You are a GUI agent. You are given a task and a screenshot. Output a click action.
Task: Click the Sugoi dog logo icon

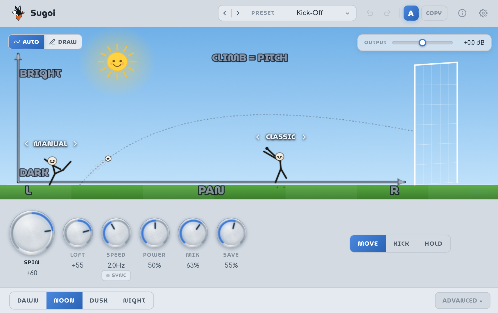pyautogui.click(x=18, y=13)
